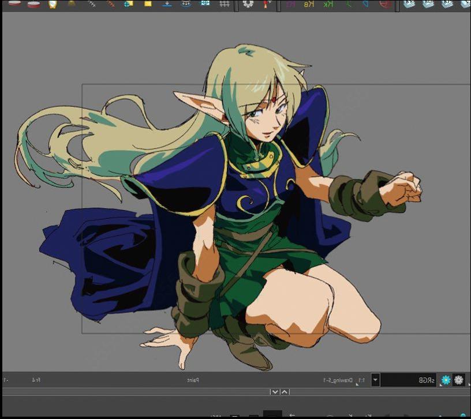This screenshot has width=471, height=419.
Task: Click the blue download arrow icon
Action: point(167,3)
